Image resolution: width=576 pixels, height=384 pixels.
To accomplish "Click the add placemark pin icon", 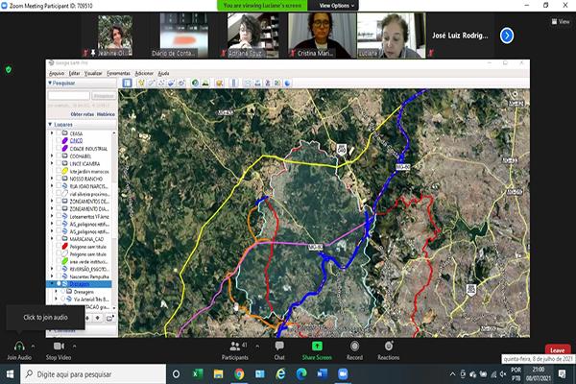I will point(141,84).
